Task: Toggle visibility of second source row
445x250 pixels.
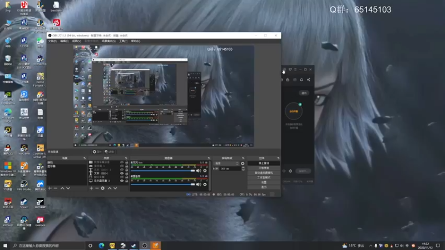Action: click(122, 166)
